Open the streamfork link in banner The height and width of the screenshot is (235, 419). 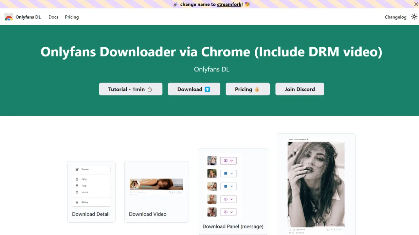tap(229, 5)
